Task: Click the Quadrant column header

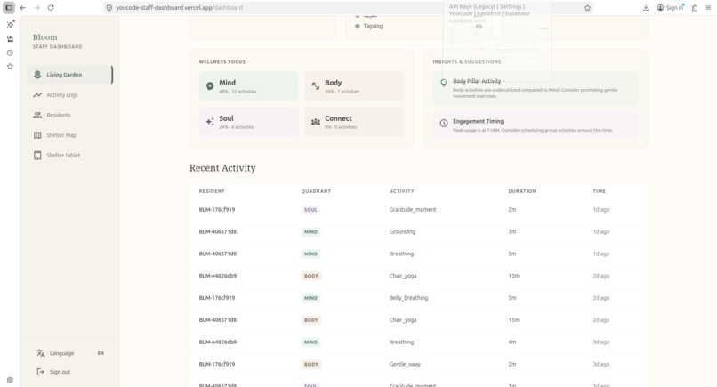Action: click(x=316, y=191)
